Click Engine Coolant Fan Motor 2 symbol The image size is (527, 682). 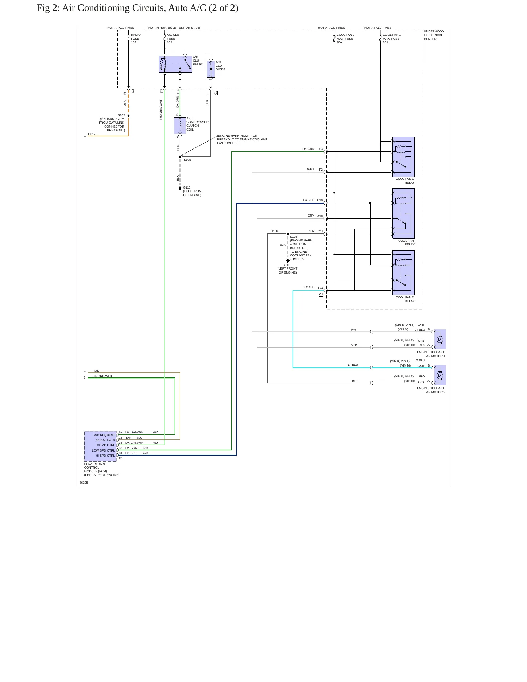click(440, 375)
